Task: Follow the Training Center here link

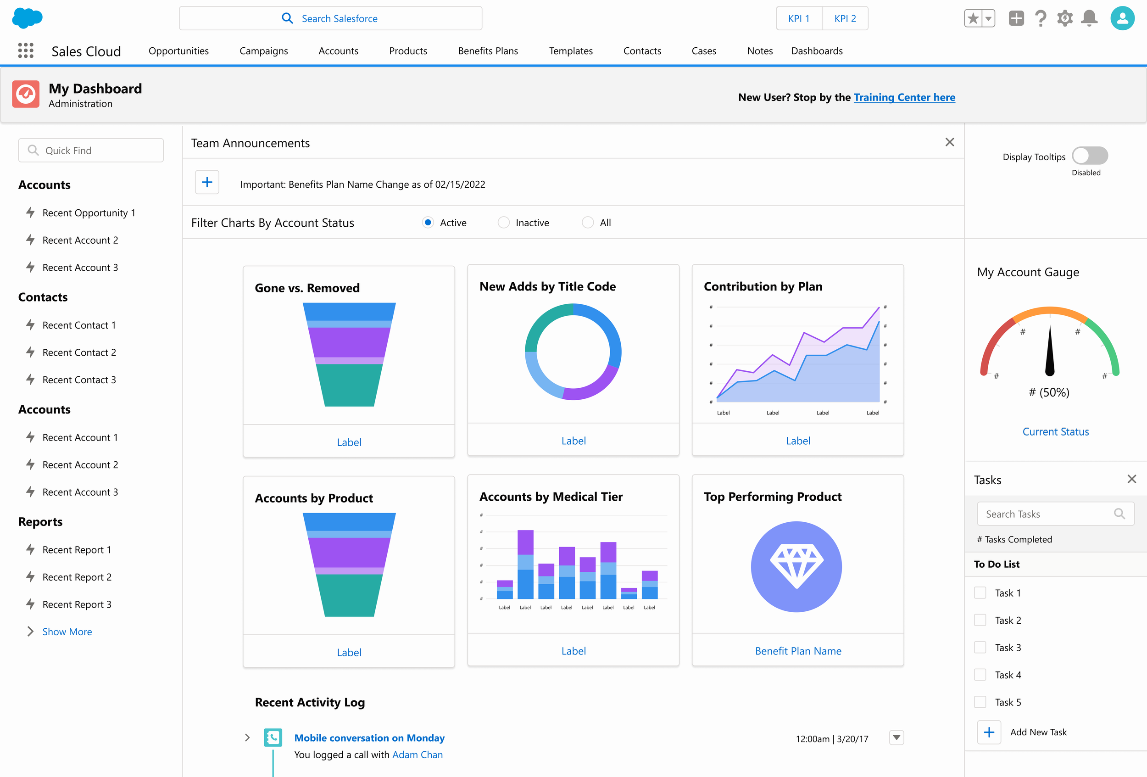Action: (904, 97)
